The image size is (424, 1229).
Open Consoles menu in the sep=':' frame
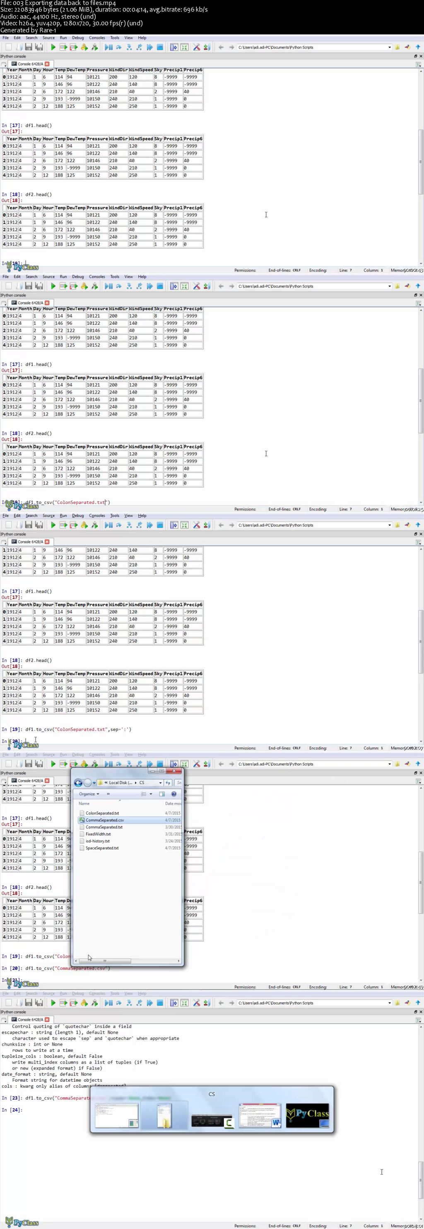tap(97, 516)
